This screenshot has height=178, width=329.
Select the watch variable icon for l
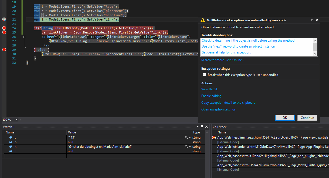(11, 151)
